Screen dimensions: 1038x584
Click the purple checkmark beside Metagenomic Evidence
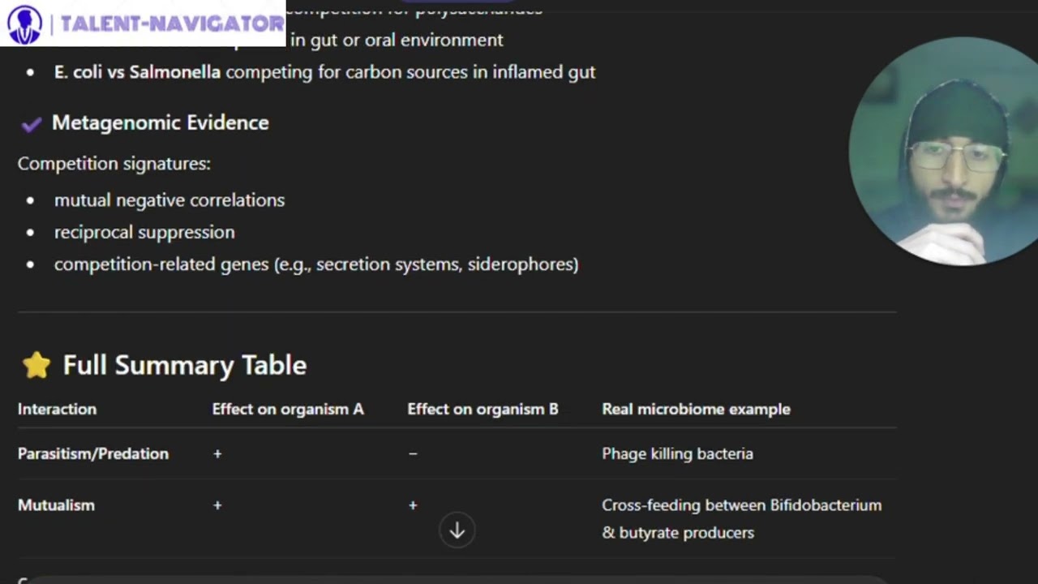point(32,123)
